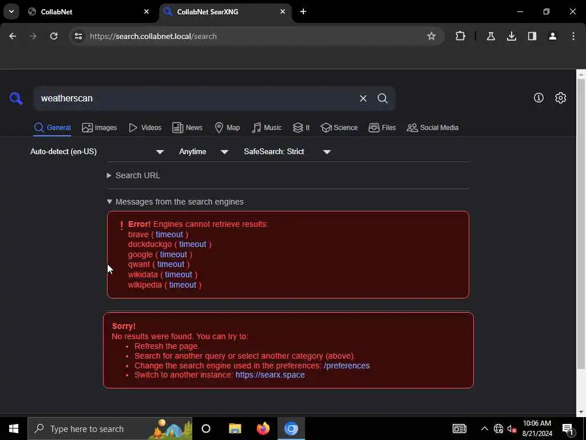586x440 pixels.
Task: Open the browser profile menu
Action: (x=552, y=36)
